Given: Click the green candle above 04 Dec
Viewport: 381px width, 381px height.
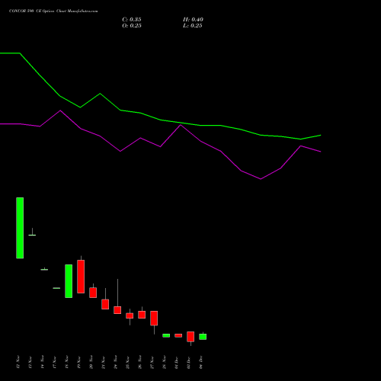Looking at the screenshot, I should tap(203, 337).
